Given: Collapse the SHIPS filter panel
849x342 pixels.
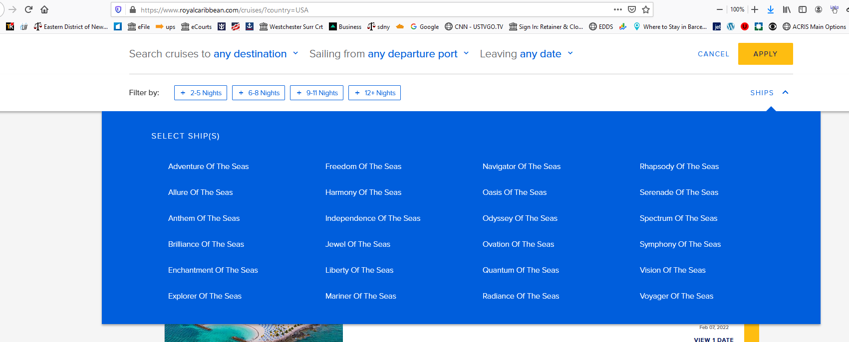Looking at the screenshot, I should point(769,93).
